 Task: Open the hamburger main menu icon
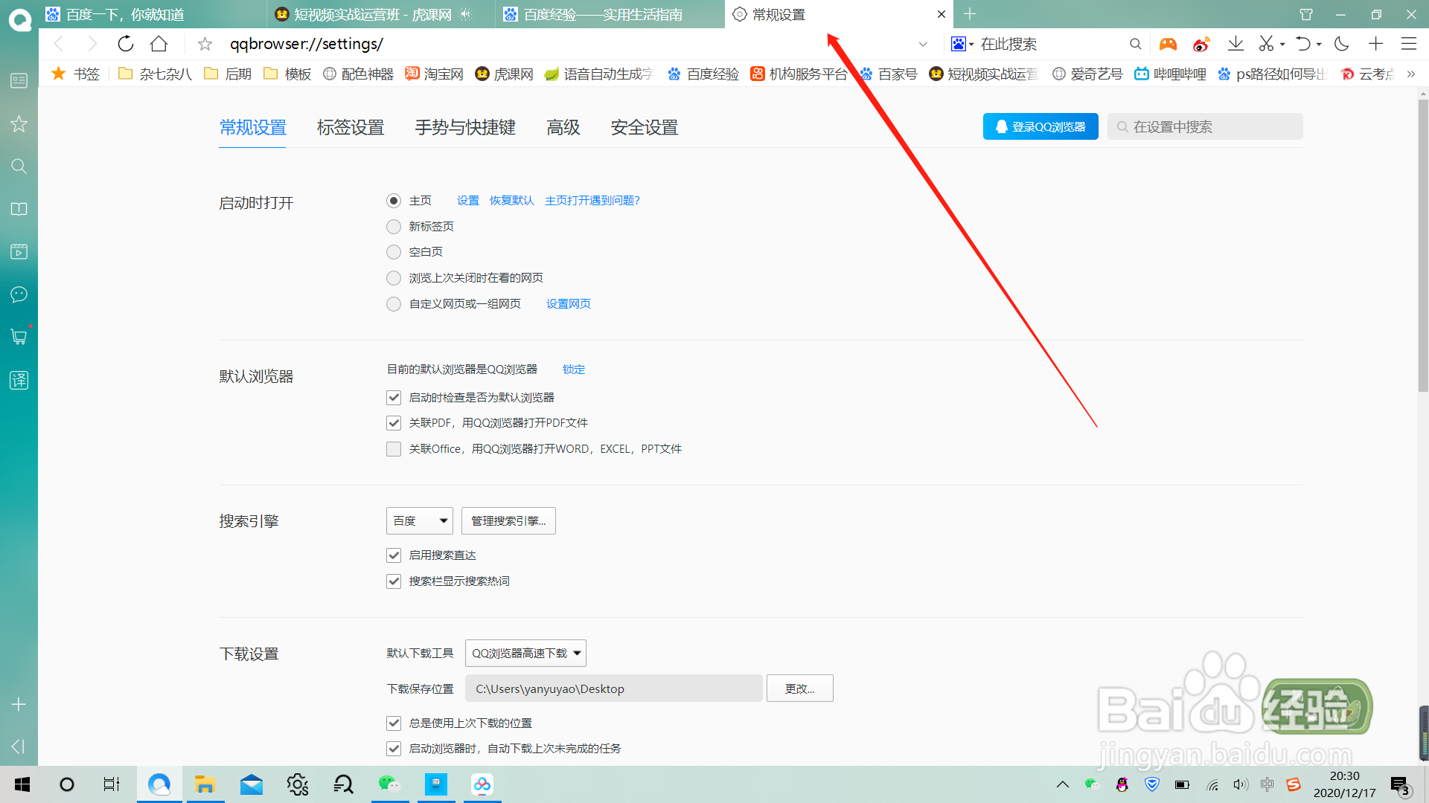click(x=1408, y=44)
